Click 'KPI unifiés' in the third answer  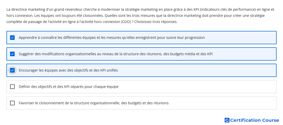coord(109,70)
